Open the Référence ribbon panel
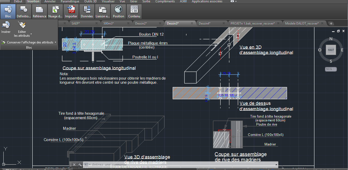The height and width of the screenshot is (170, 348). (40, 11)
